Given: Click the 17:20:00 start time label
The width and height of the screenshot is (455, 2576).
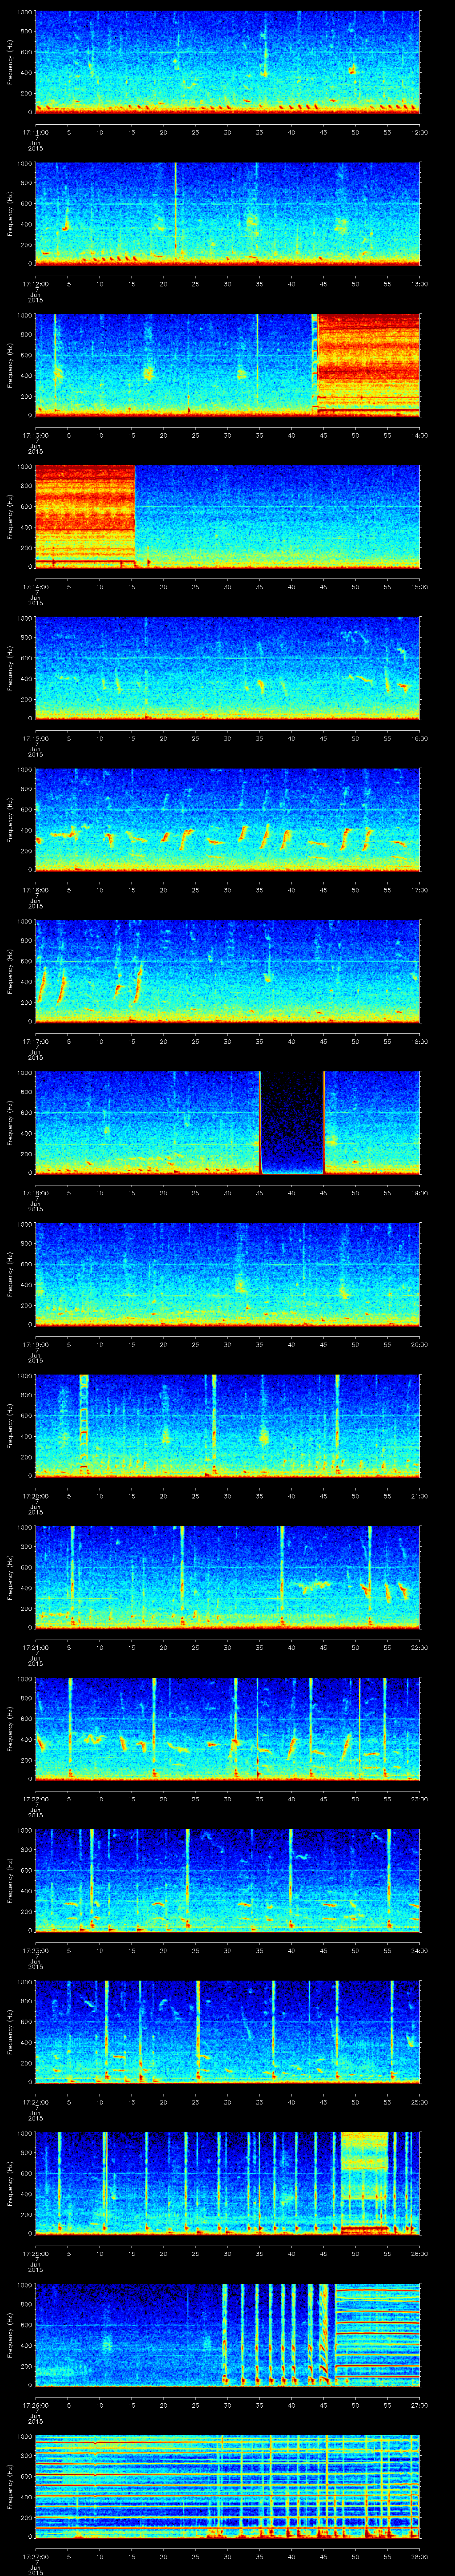Looking at the screenshot, I should point(35,1496).
